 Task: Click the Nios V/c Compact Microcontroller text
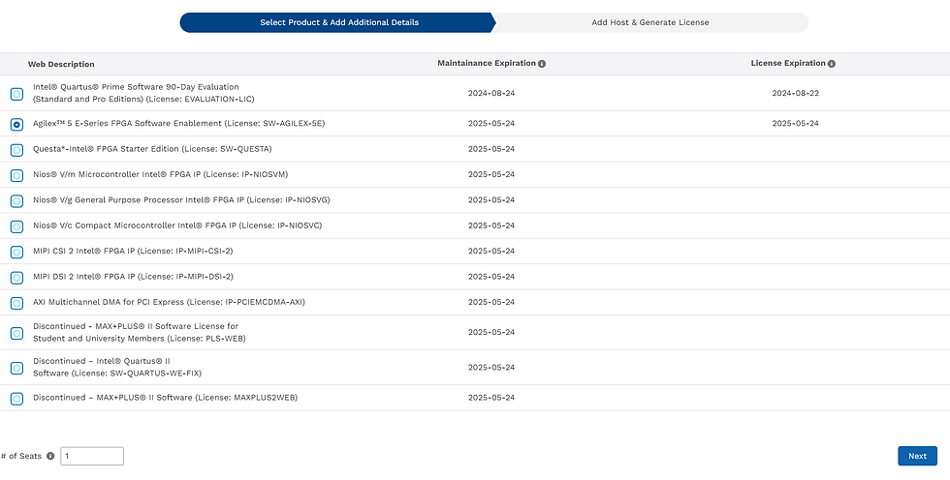click(177, 225)
